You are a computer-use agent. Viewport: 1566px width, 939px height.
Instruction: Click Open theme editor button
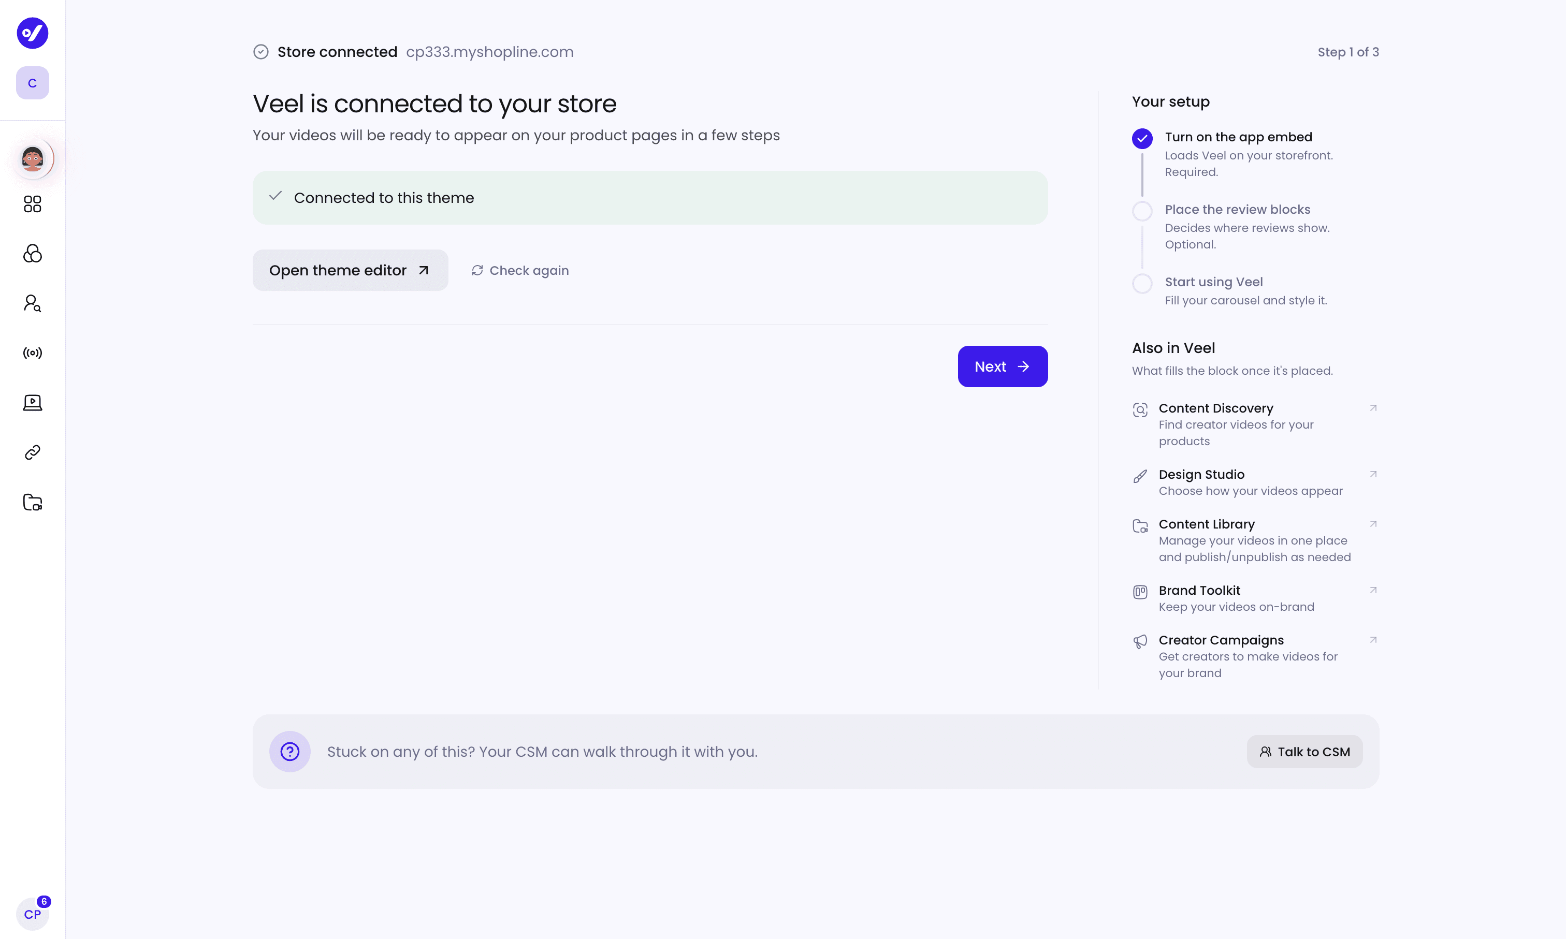click(350, 270)
